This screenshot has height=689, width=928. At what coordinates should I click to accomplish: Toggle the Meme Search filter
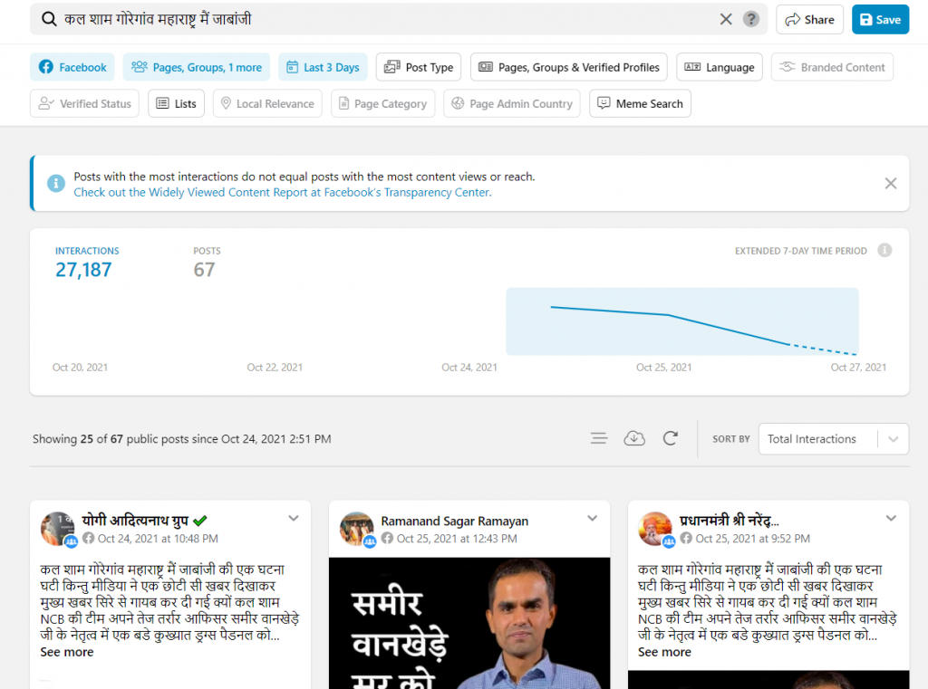[640, 103]
